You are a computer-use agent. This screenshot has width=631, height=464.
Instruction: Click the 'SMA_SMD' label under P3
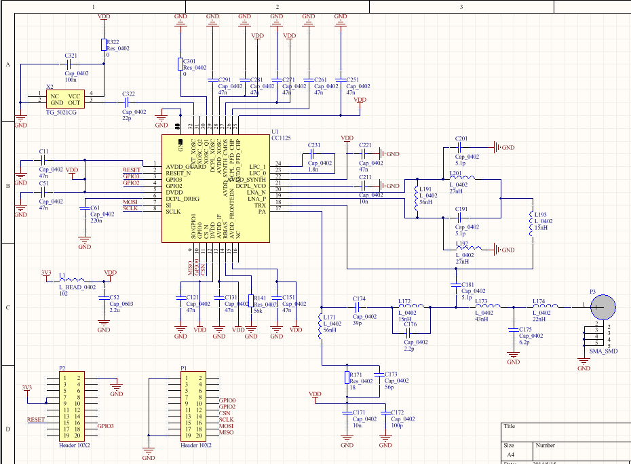tap(603, 351)
